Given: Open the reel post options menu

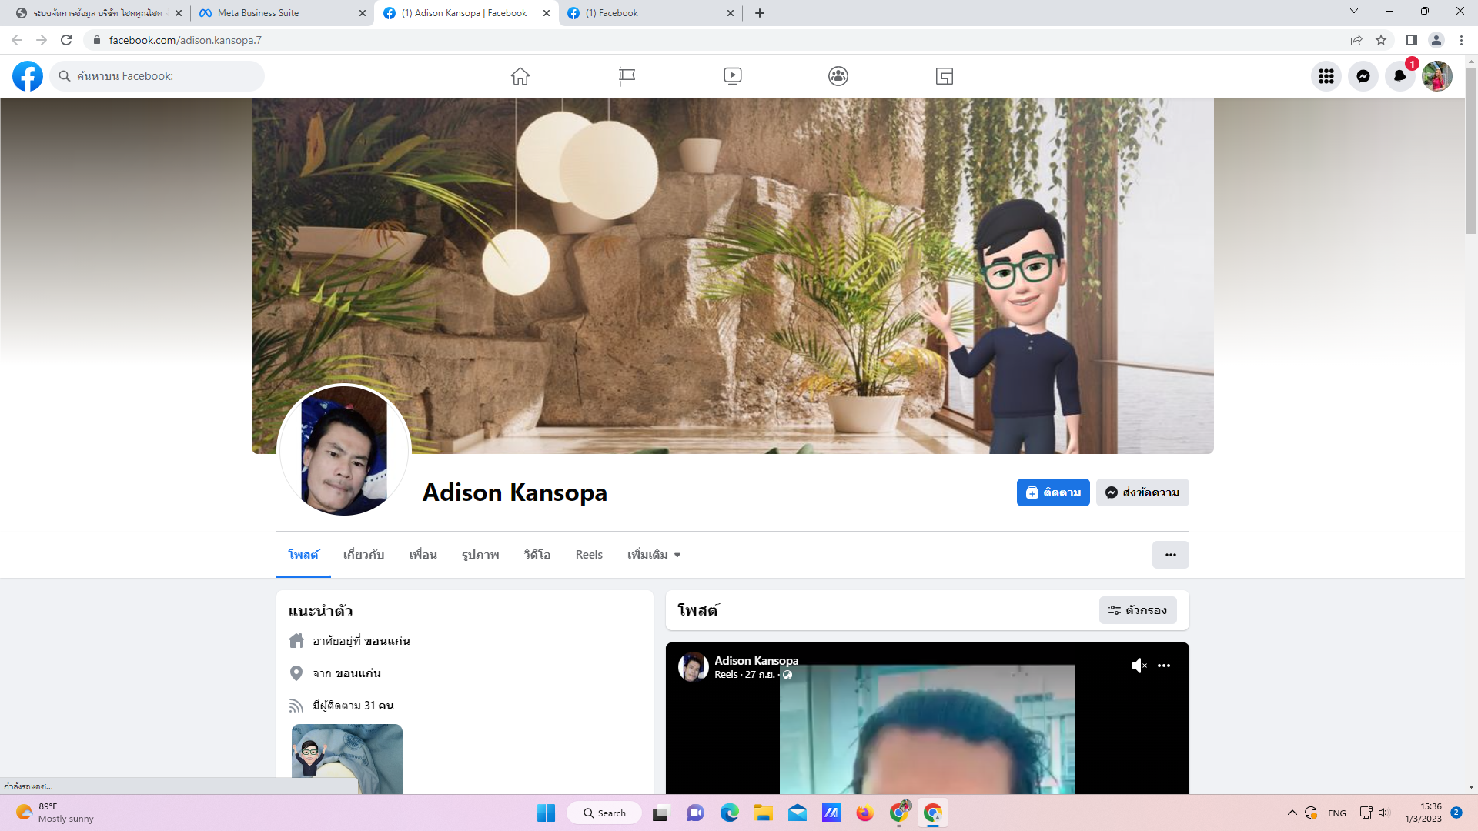Looking at the screenshot, I should click(x=1164, y=666).
